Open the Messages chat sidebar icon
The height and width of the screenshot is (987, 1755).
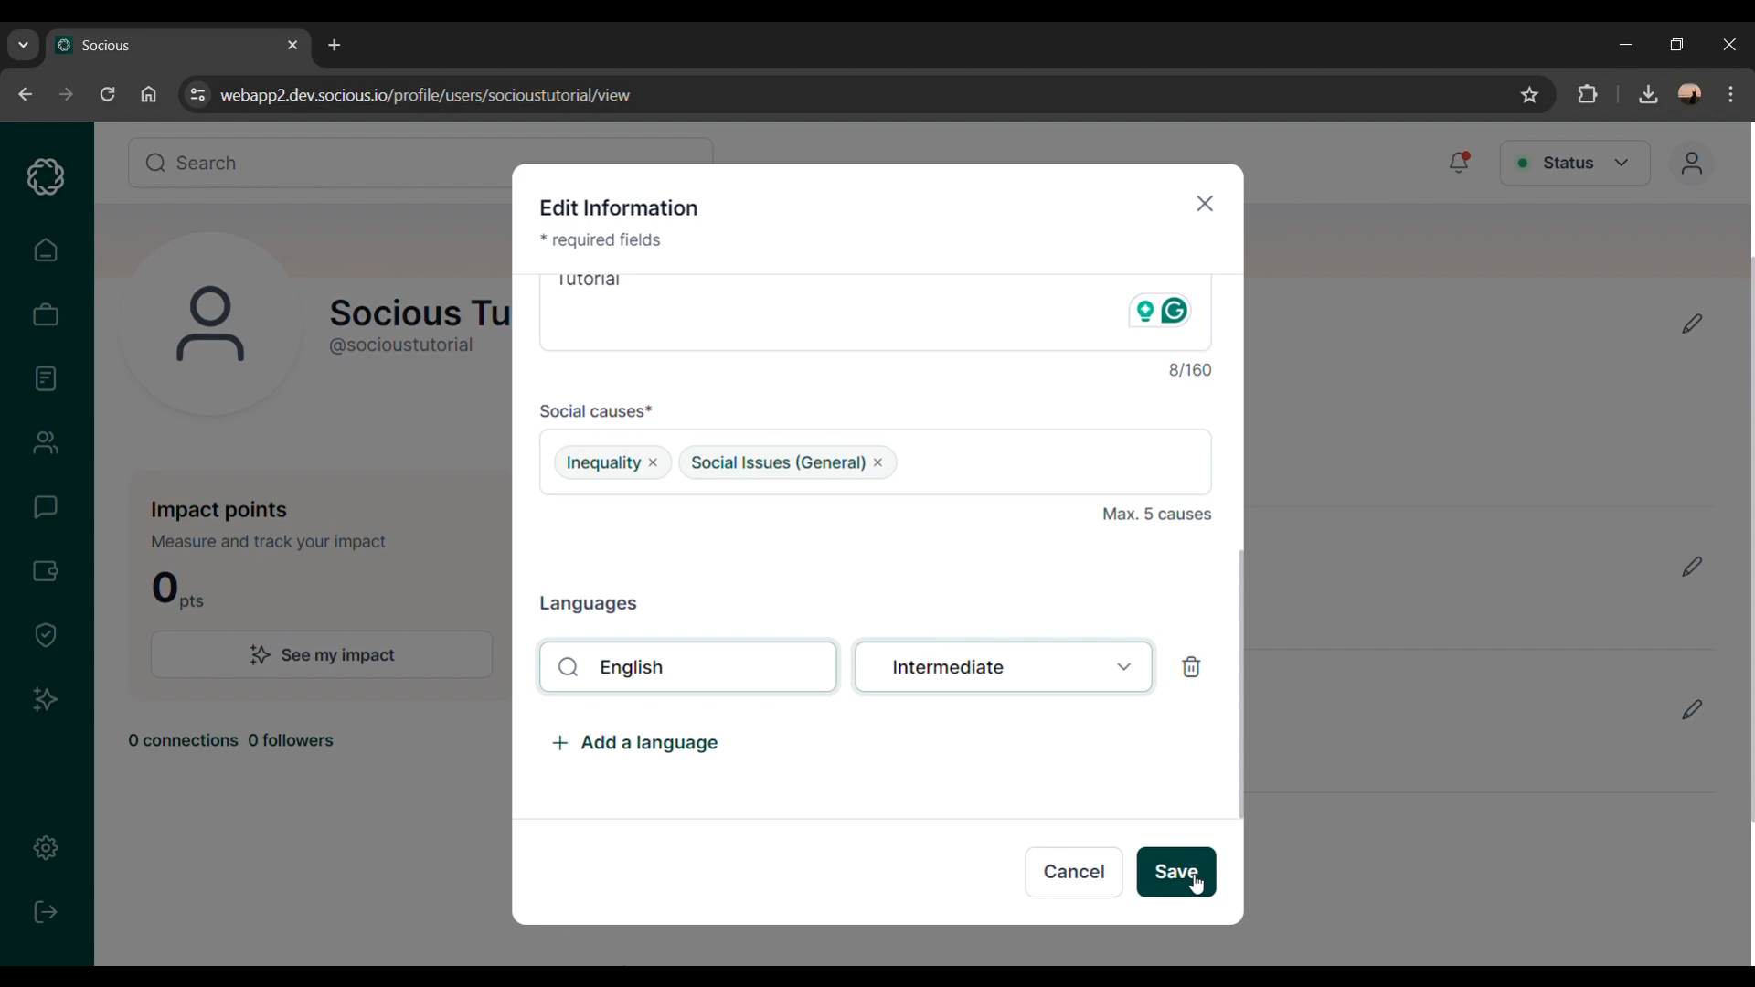click(x=46, y=507)
